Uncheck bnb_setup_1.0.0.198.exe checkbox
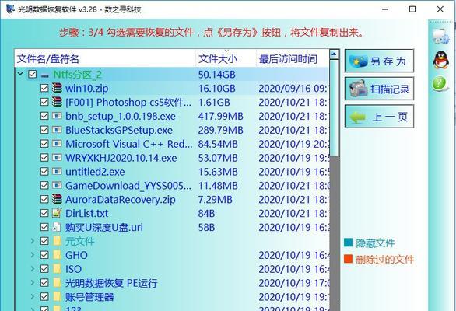Viewport: 456px width, 311px height. pos(44,116)
